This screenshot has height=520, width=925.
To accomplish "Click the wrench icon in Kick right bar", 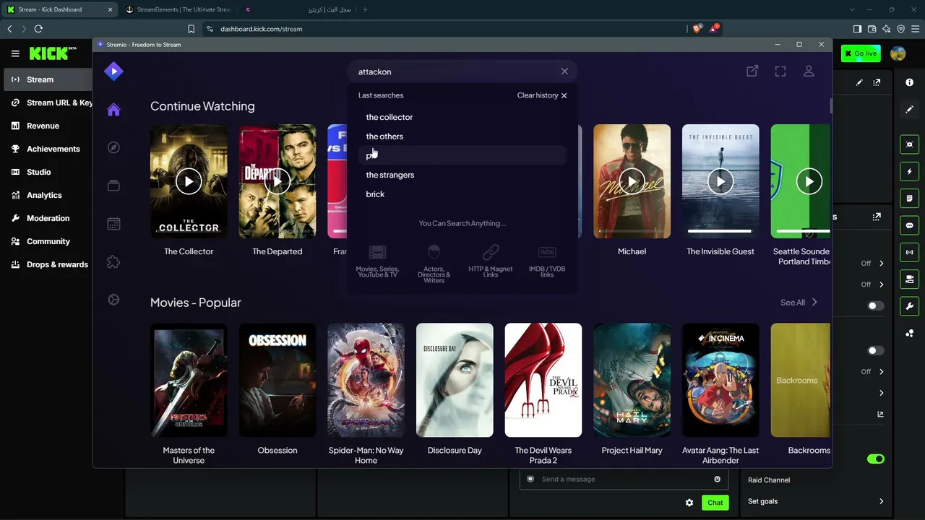I will (909, 306).
